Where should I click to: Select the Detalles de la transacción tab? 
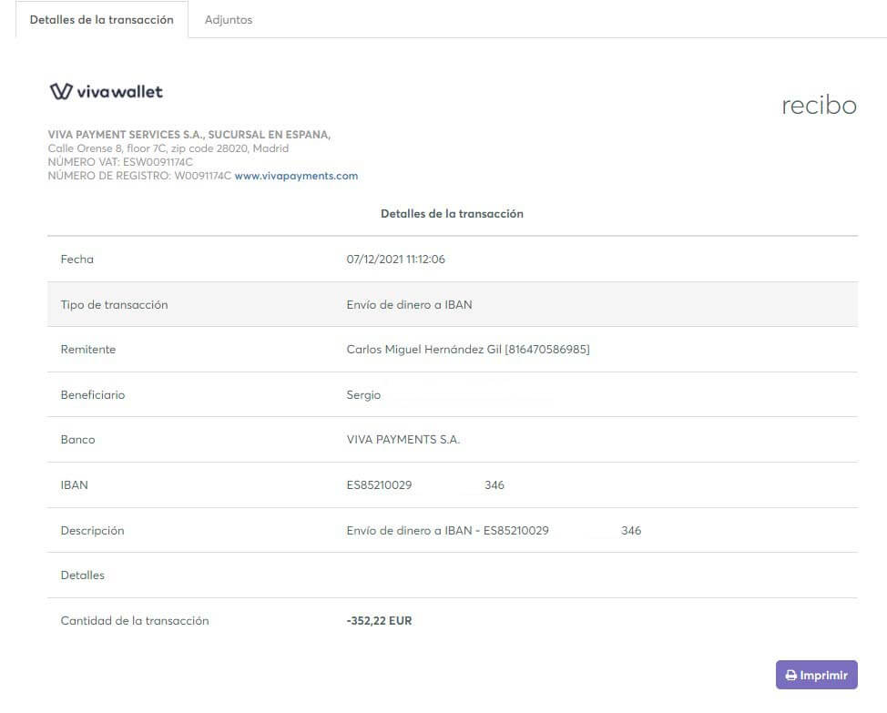(x=102, y=20)
